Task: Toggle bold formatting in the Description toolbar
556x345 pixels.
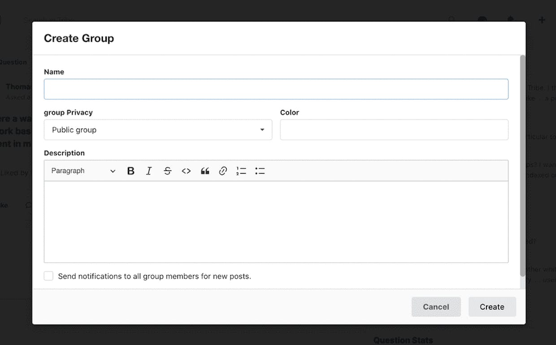Action: click(x=131, y=171)
